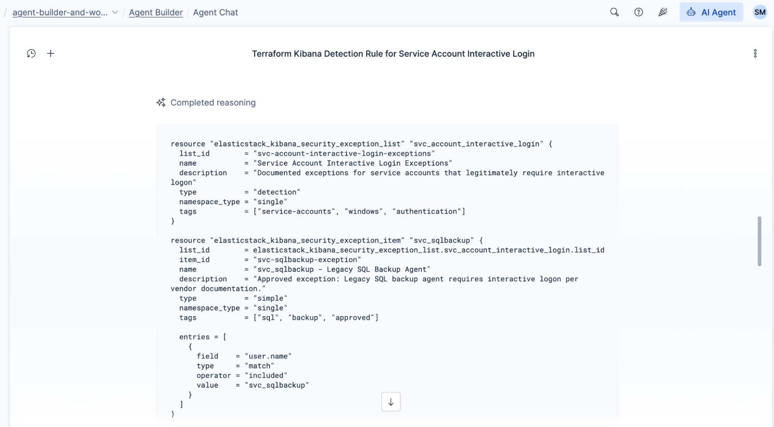Viewport: 774px width, 427px height.
Task: Navigate to Agent Builder breadcrumb
Action: click(x=156, y=12)
